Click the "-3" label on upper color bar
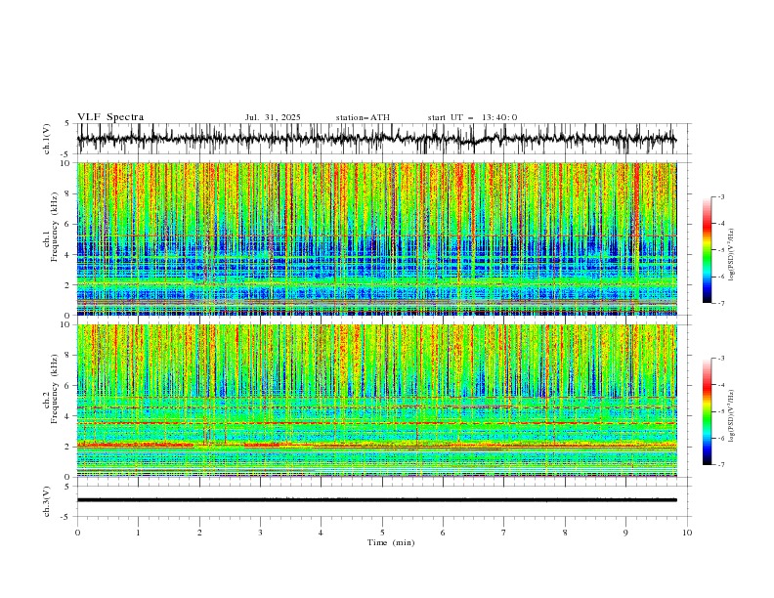Viewport: 774px width, 598px height. tap(721, 196)
